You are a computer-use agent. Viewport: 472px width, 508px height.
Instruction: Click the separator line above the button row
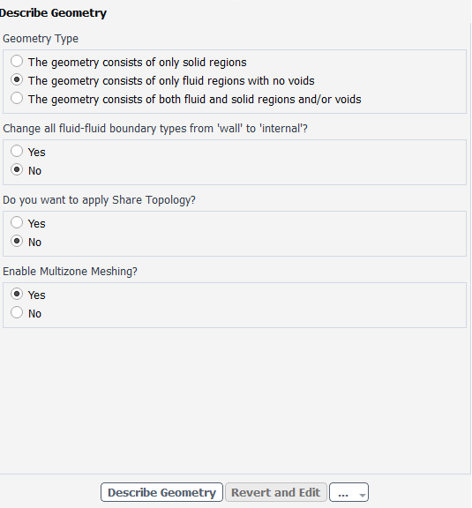coord(235,474)
